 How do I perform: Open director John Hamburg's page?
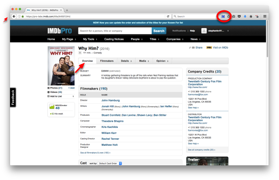[x=110, y=100]
